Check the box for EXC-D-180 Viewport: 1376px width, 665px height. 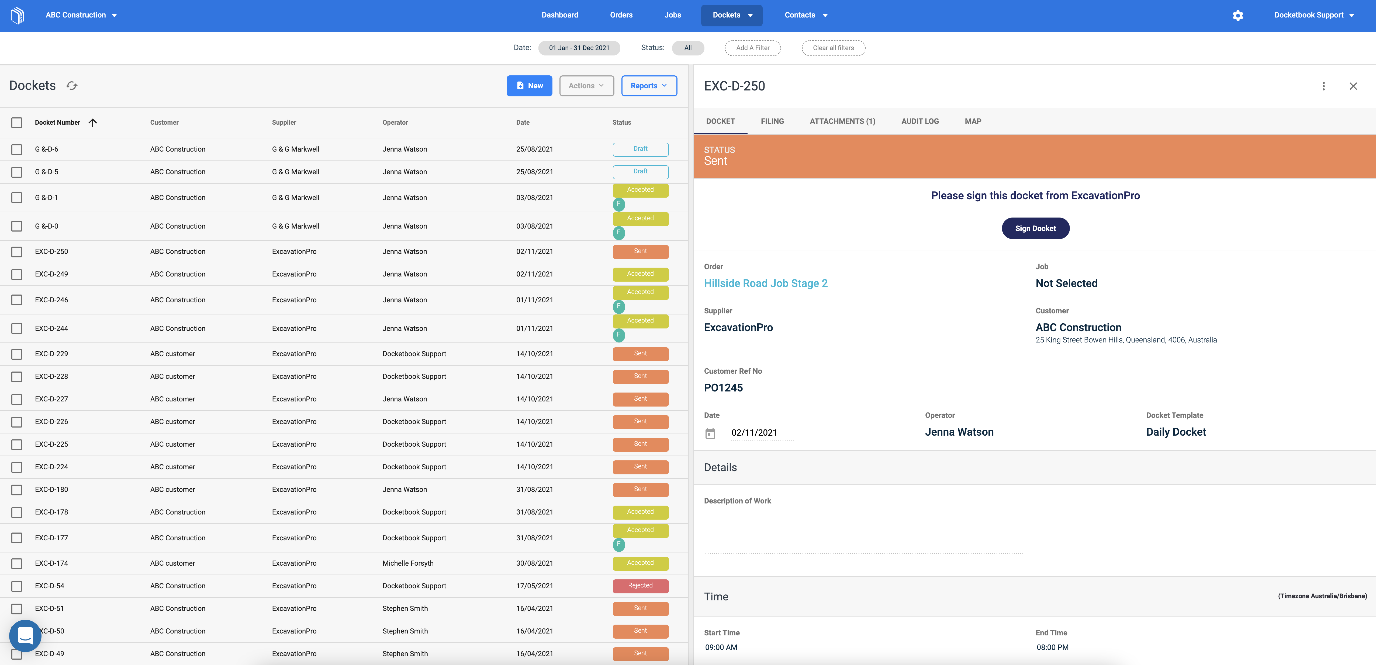(x=16, y=489)
